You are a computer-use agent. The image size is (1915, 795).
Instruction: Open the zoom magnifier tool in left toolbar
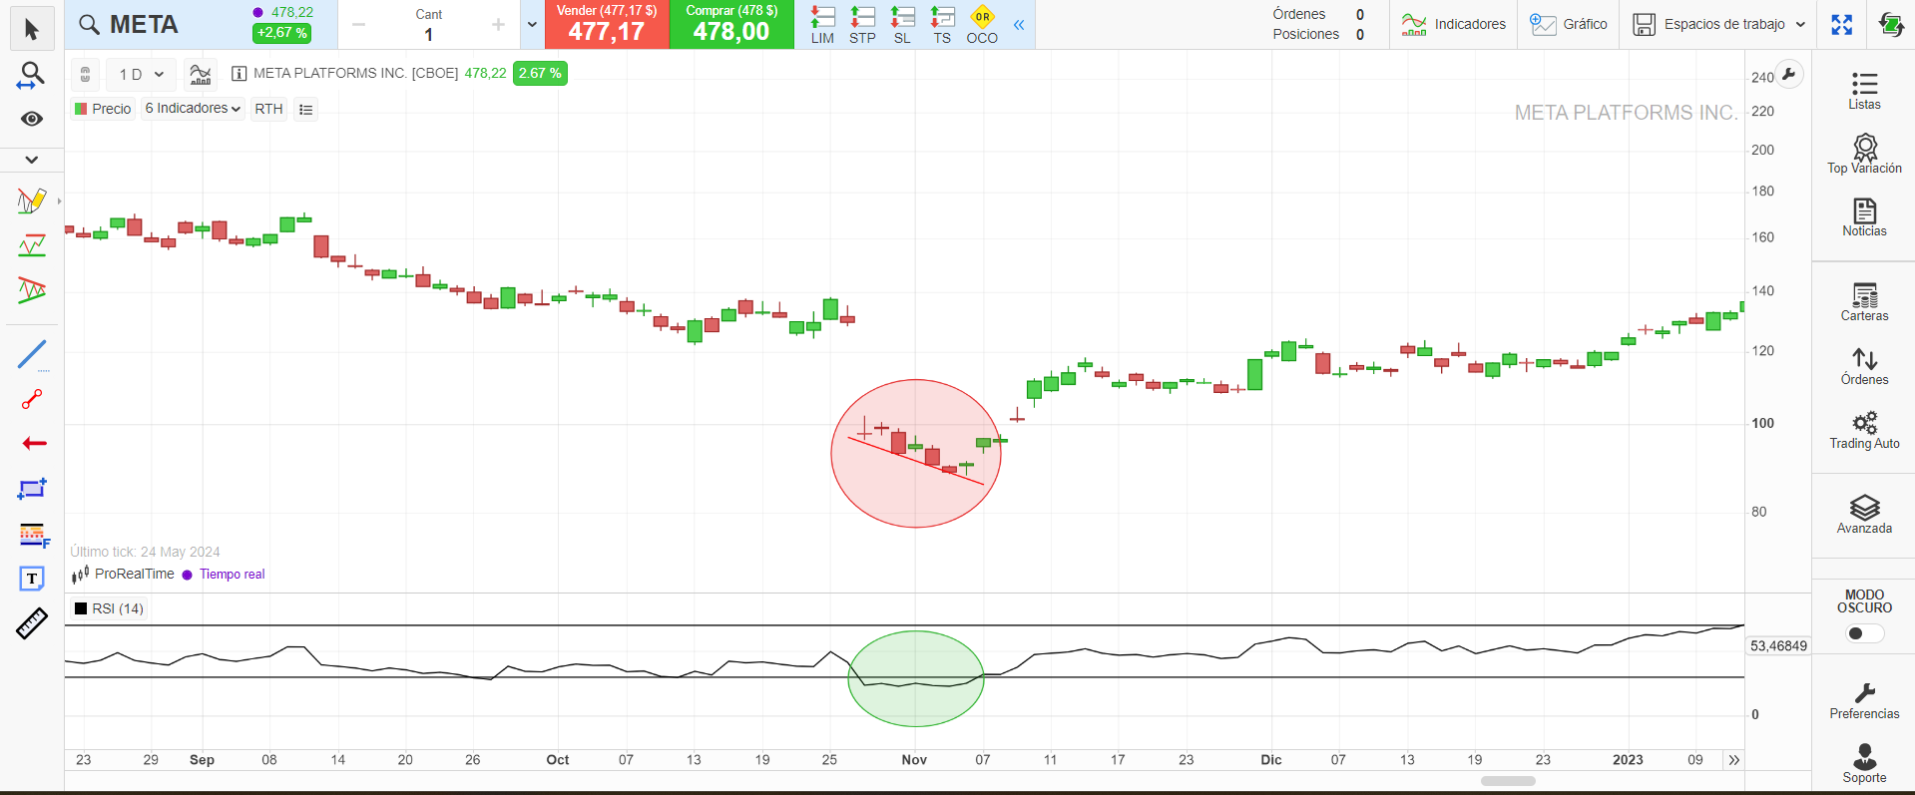32,75
